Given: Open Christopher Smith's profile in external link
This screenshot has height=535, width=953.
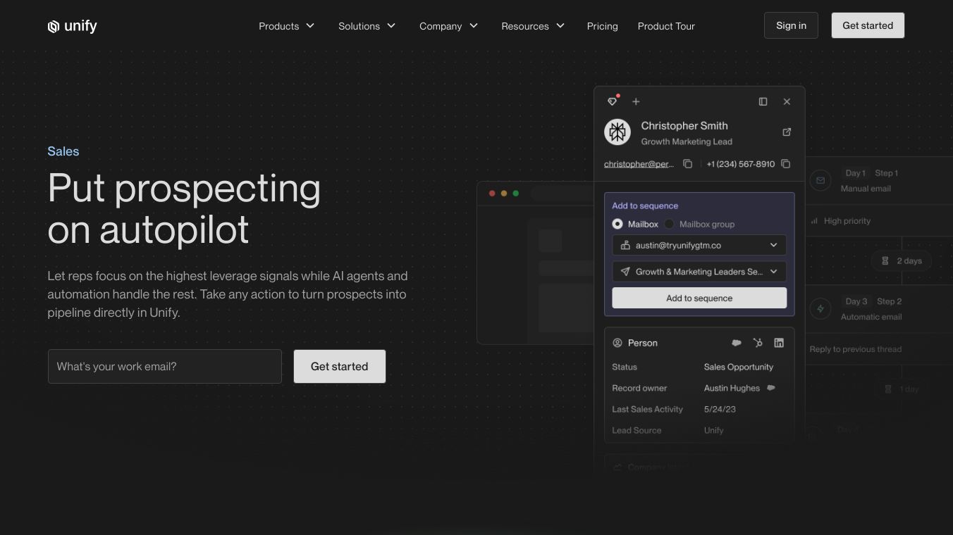Looking at the screenshot, I should coord(787,132).
